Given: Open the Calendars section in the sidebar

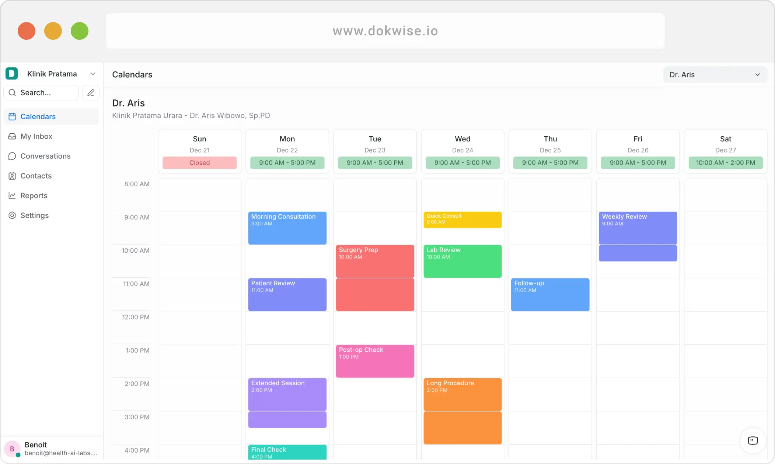Looking at the screenshot, I should click(x=38, y=116).
